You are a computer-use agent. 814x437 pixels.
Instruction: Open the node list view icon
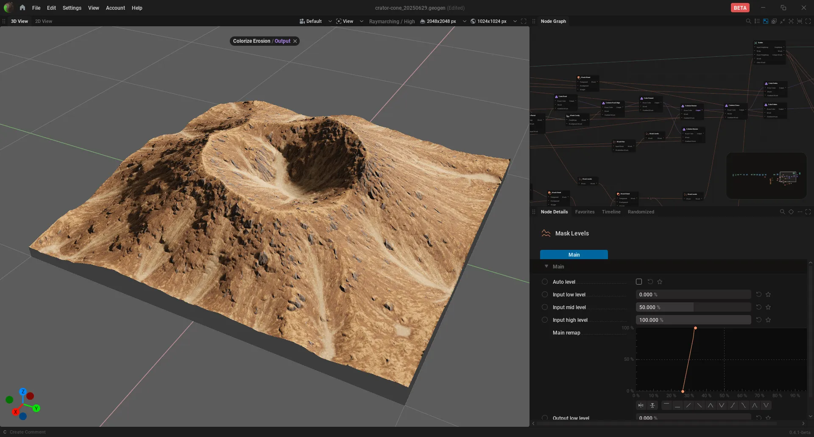point(757,21)
